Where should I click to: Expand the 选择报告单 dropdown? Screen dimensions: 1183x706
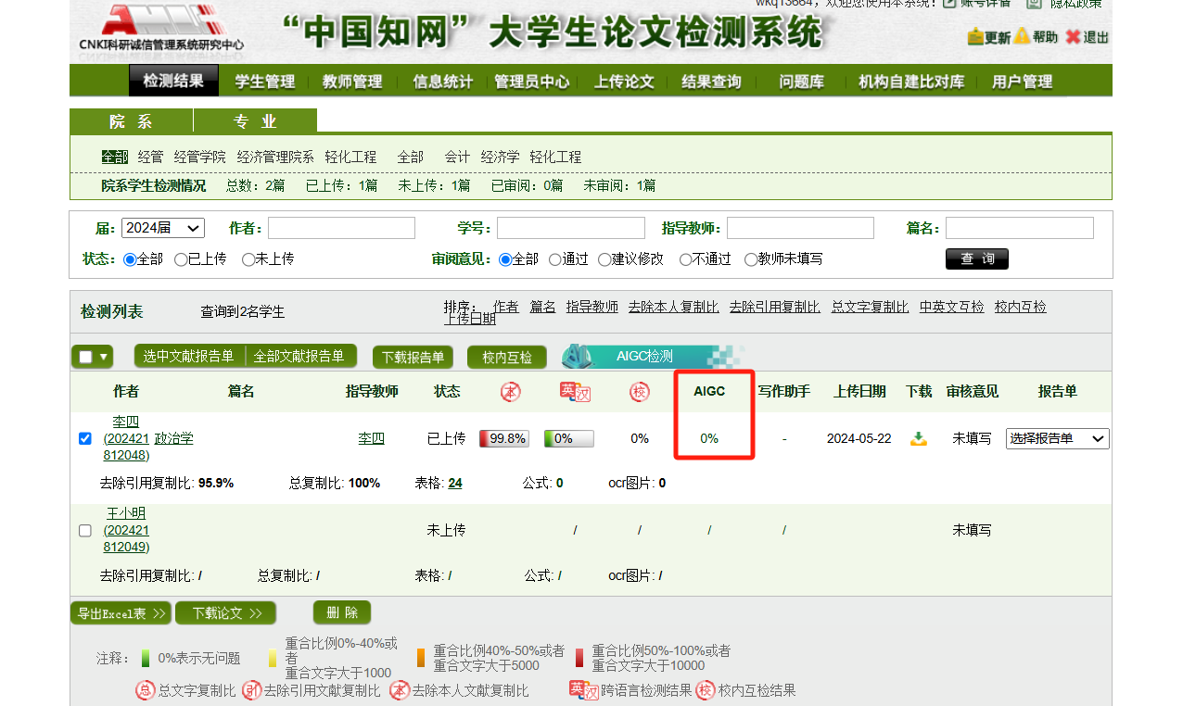click(x=1057, y=439)
